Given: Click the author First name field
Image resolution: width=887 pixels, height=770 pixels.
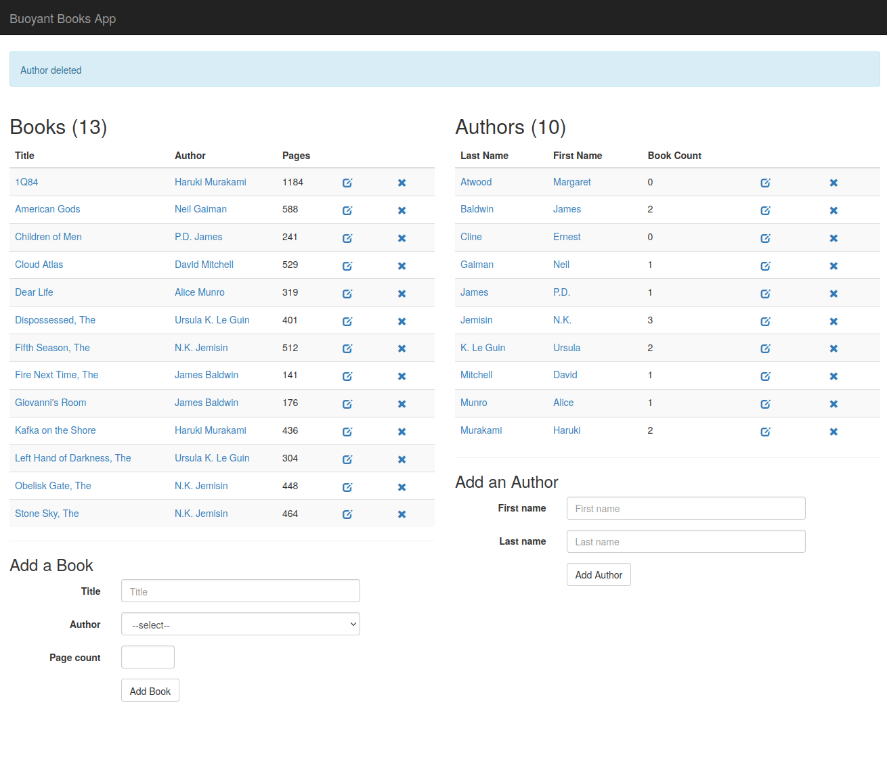Looking at the screenshot, I should [x=685, y=508].
